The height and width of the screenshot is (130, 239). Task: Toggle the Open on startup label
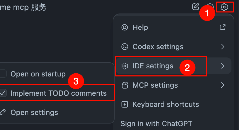[38, 74]
